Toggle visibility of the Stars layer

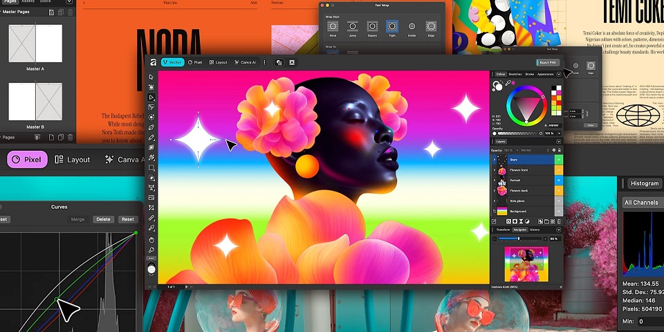click(558, 160)
